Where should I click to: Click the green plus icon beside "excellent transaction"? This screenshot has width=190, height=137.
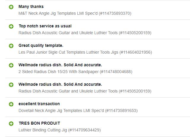11,104
